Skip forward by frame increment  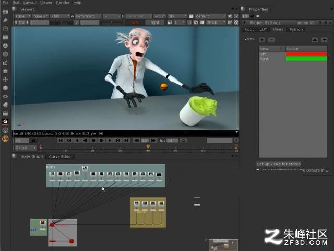pos(153,140)
